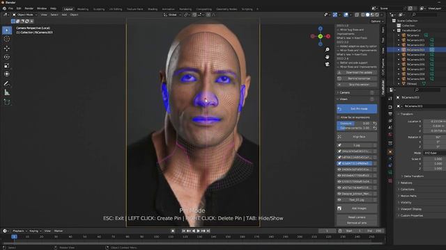Open the Options dropdown in viewport header
This screenshot has height=250, width=446.
click(x=377, y=22)
